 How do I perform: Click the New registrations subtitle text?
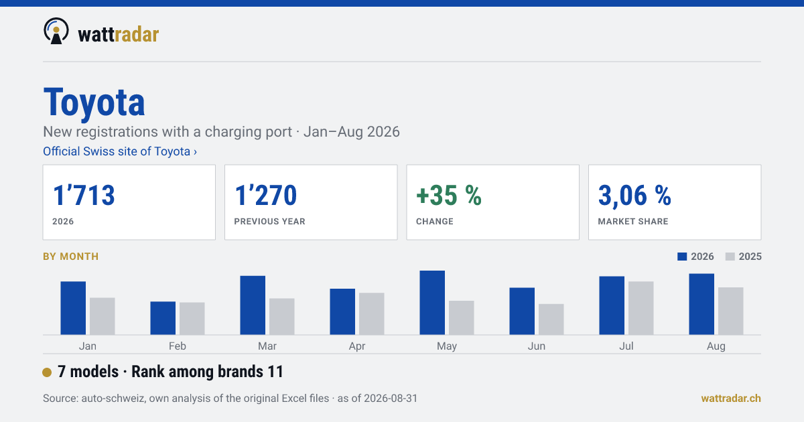221,131
